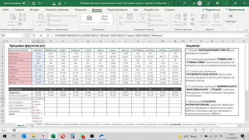Switch to Normal view in the status bar
The height and width of the screenshot is (140, 249).
(x=196, y=130)
